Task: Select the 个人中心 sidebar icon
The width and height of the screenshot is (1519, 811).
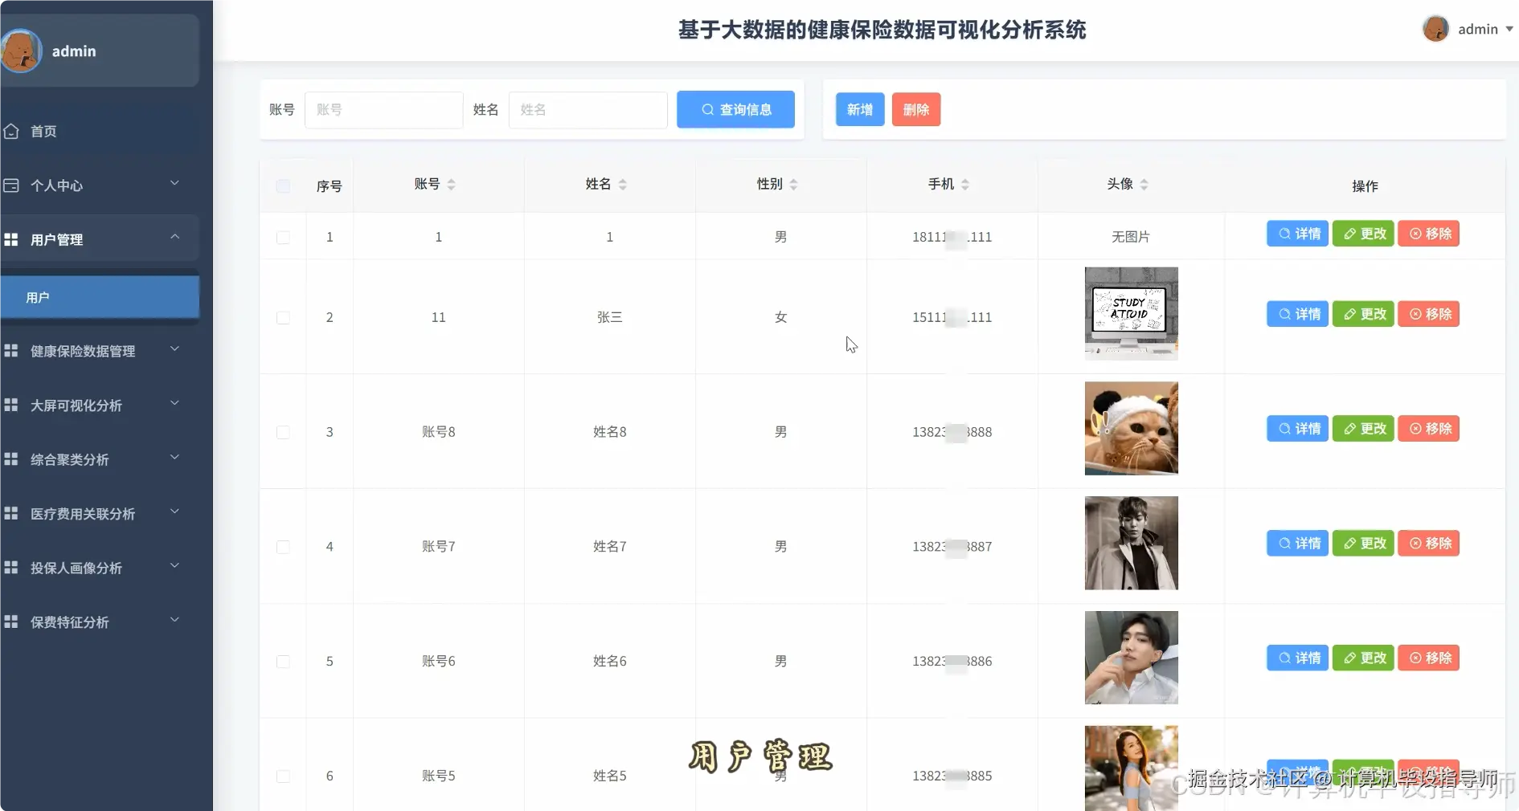Action: tap(11, 185)
